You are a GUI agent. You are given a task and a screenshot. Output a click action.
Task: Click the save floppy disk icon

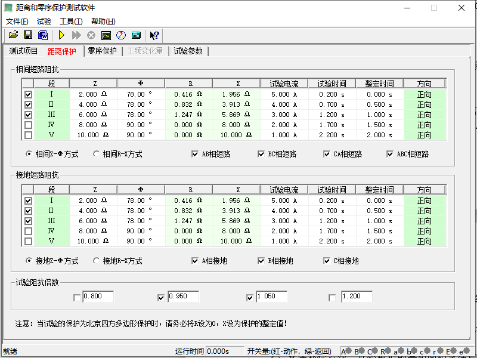[27, 36]
